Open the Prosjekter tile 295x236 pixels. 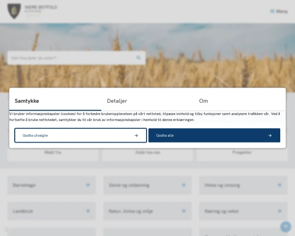coord(242,153)
